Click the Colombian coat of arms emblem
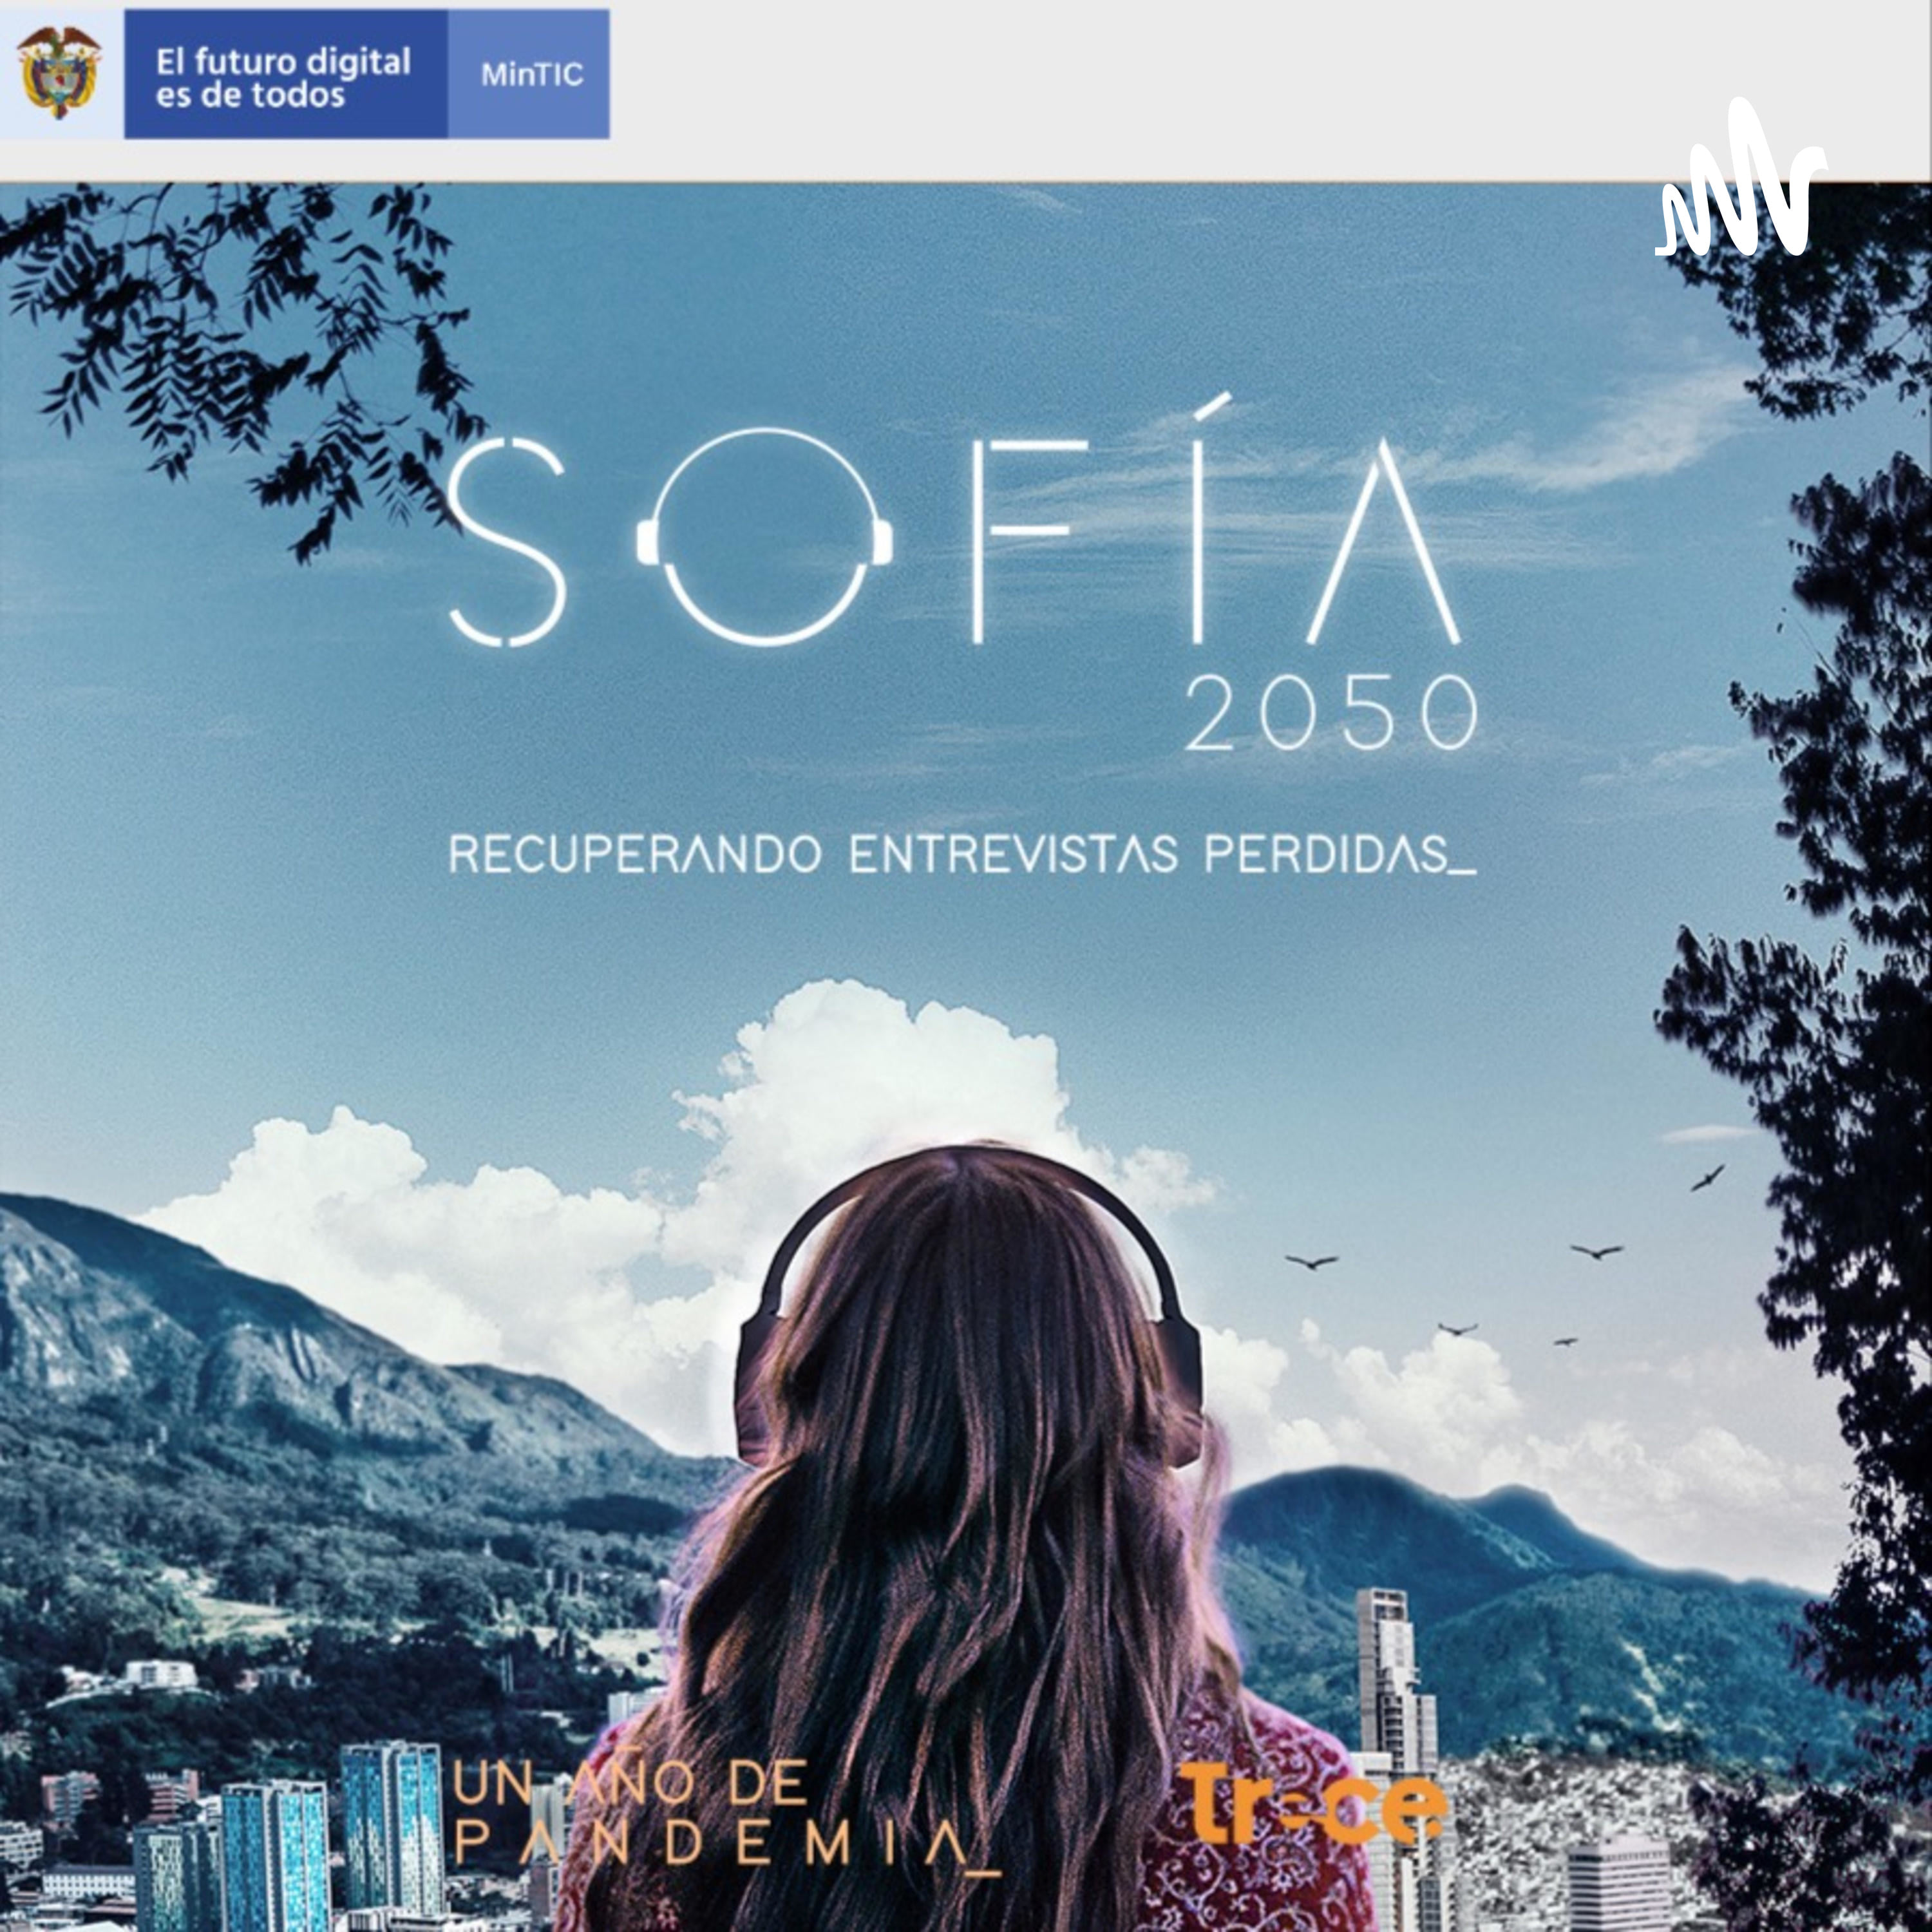 pyautogui.click(x=59, y=72)
